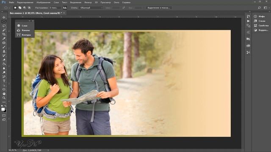Open the History panel icon

[x=248, y=16]
